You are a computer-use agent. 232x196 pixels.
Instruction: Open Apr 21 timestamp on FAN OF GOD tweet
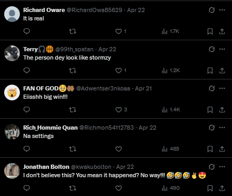click(x=143, y=88)
